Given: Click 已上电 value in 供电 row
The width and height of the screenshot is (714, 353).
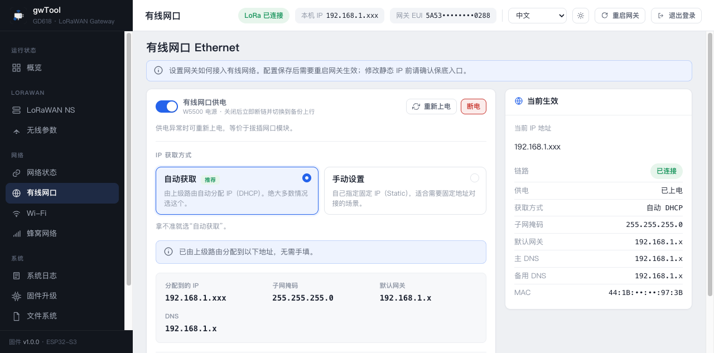Looking at the screenshot, I should (672, 191).
